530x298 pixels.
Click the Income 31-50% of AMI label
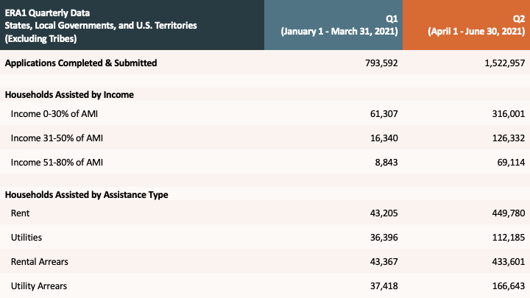tap(55, 137)
